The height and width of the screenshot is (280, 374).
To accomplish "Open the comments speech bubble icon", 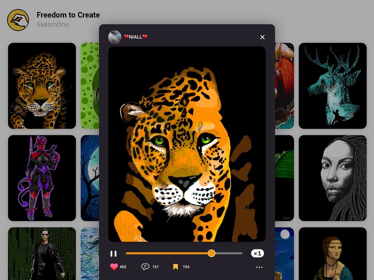I will [145, 267].
